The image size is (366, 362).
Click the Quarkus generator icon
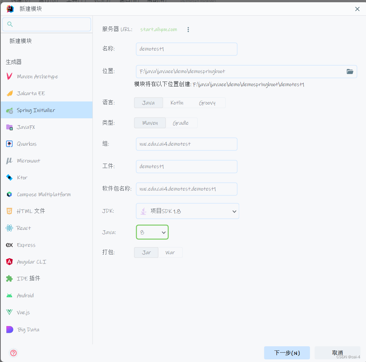(9, 144)
